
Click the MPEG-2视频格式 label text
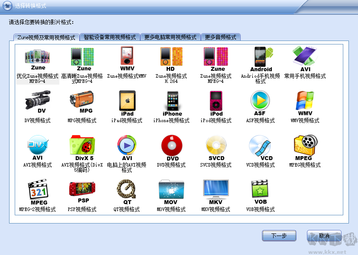(x=37, y=209)
